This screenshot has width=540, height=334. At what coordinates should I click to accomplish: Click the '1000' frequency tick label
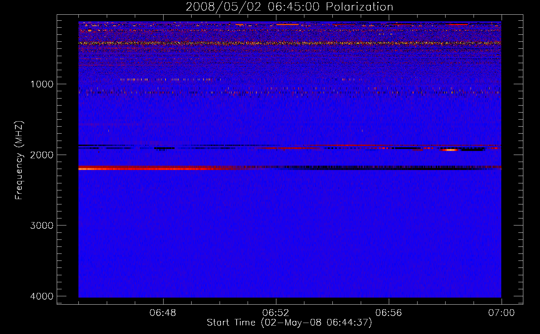pos(42,84)
